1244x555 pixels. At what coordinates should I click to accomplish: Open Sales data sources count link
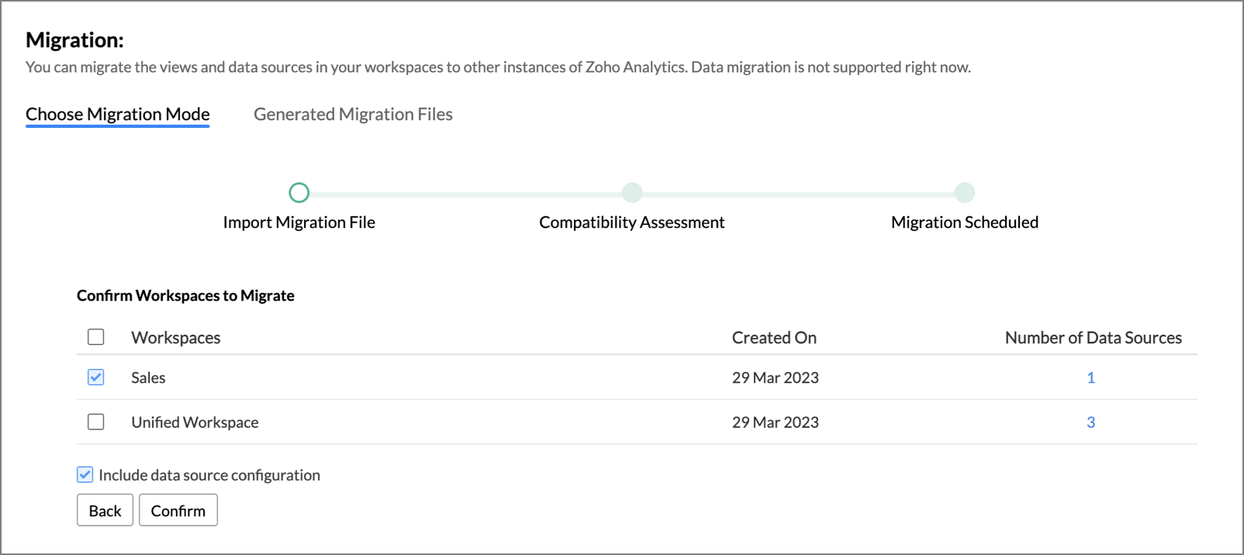[1090, 377]
